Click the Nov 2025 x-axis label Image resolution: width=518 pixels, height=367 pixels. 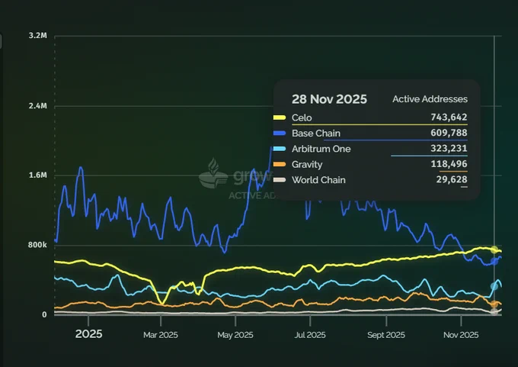tap(461, 335)
